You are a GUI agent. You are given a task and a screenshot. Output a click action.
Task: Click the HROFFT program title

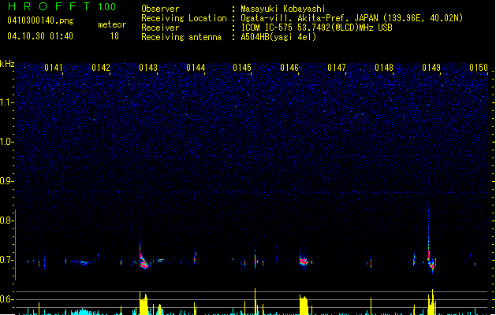point(49,6)
